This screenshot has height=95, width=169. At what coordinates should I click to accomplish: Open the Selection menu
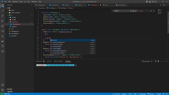coord(15,2)
